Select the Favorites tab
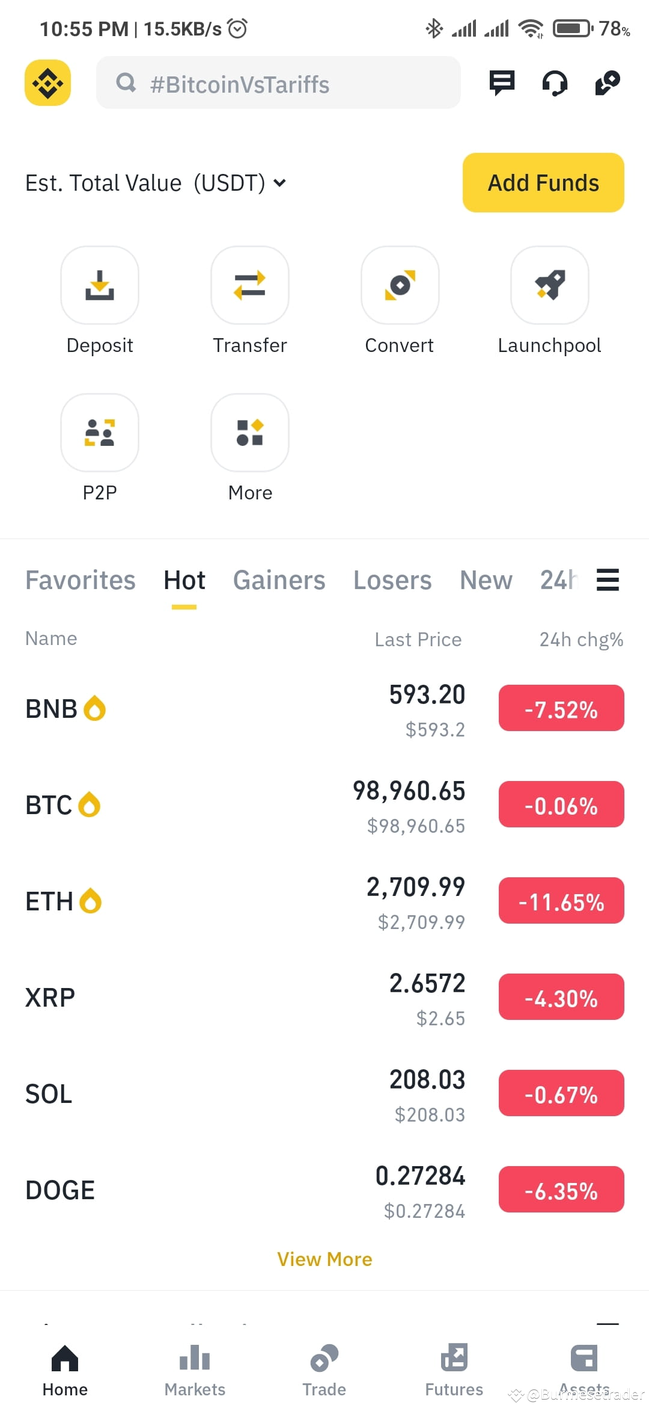649x1408 pixels. click(x=81, y=580)
